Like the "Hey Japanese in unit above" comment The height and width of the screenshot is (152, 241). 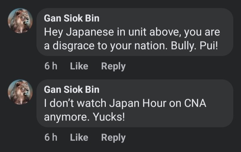[x=79, y=66]
